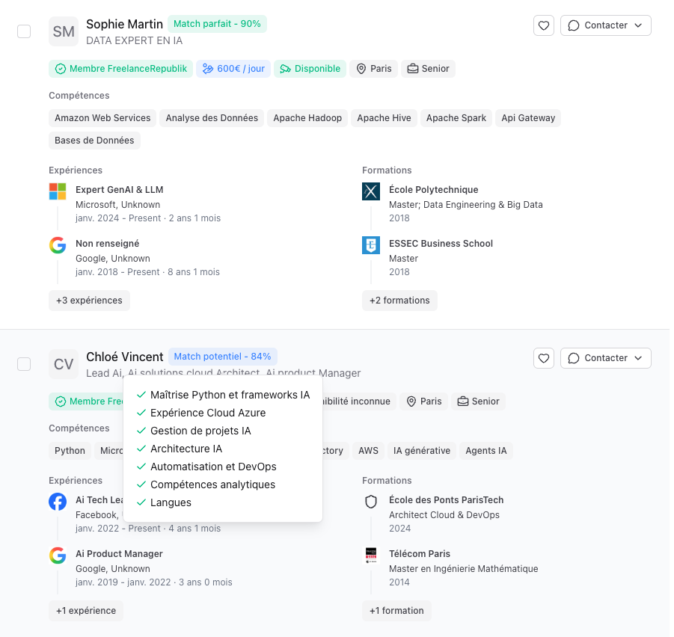Show Sophie's hidden experiences via +3 expériences

89,300
